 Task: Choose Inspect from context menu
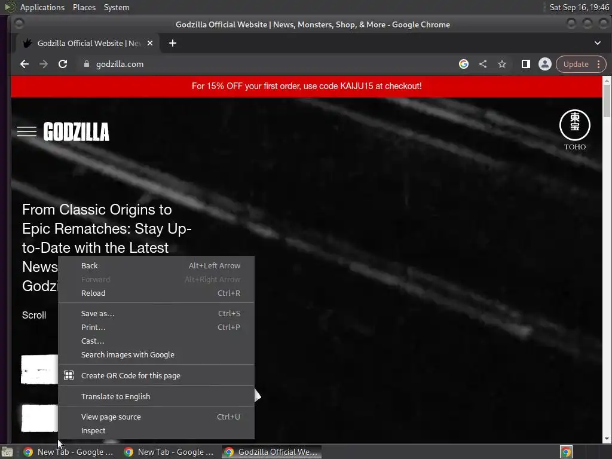tap(156, 430)
